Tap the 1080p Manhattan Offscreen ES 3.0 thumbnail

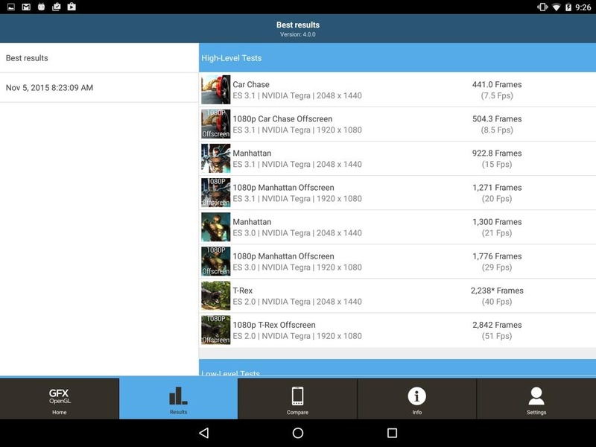[215, 261]
